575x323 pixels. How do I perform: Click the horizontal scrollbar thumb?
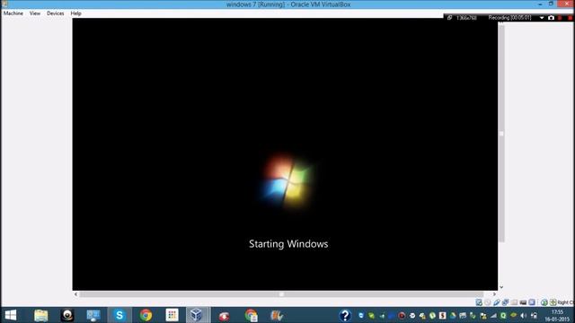281,294
